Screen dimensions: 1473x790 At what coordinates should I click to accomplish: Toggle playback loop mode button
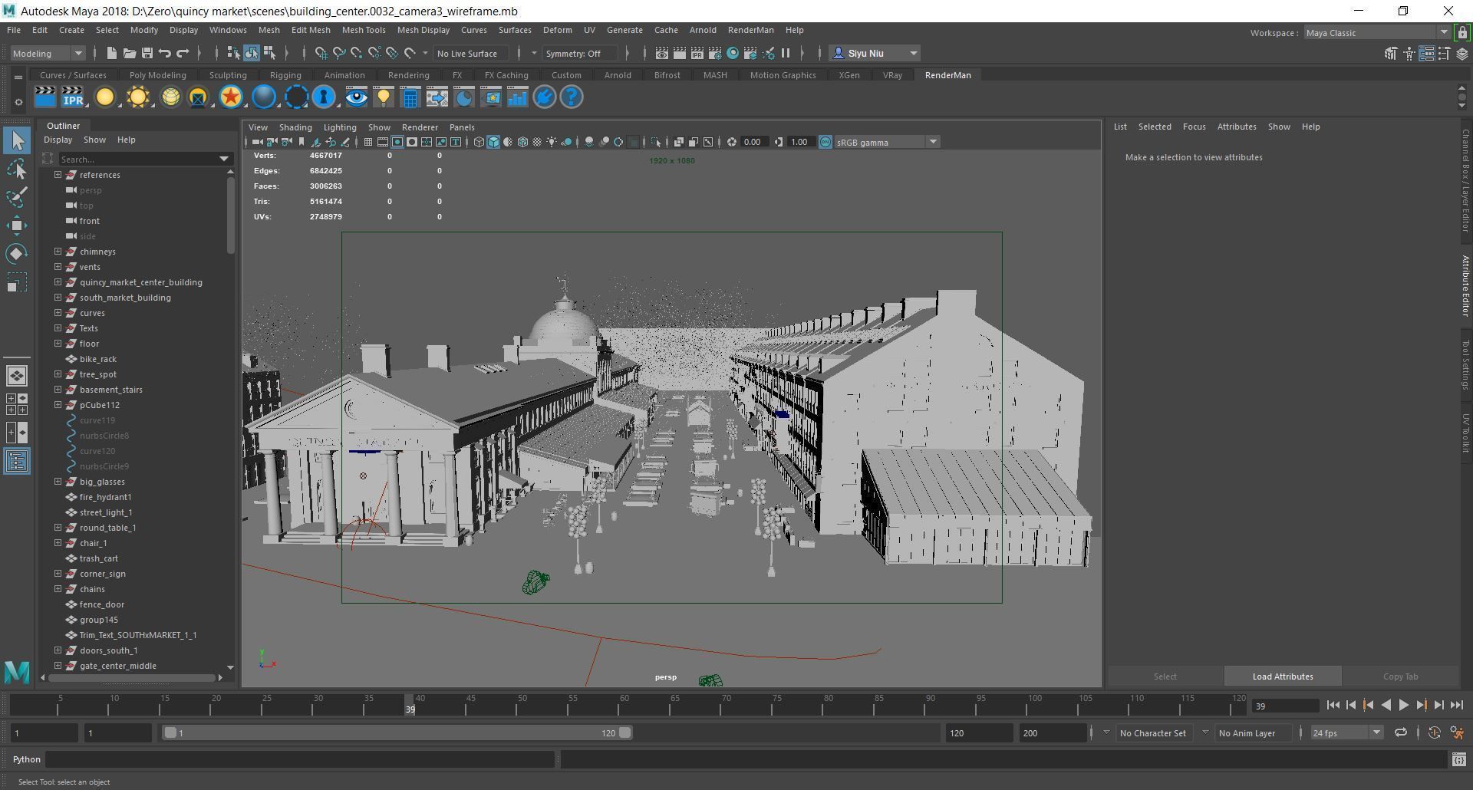(1400, 733)
